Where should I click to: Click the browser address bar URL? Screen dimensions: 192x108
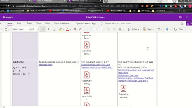(x=74, y=6)
